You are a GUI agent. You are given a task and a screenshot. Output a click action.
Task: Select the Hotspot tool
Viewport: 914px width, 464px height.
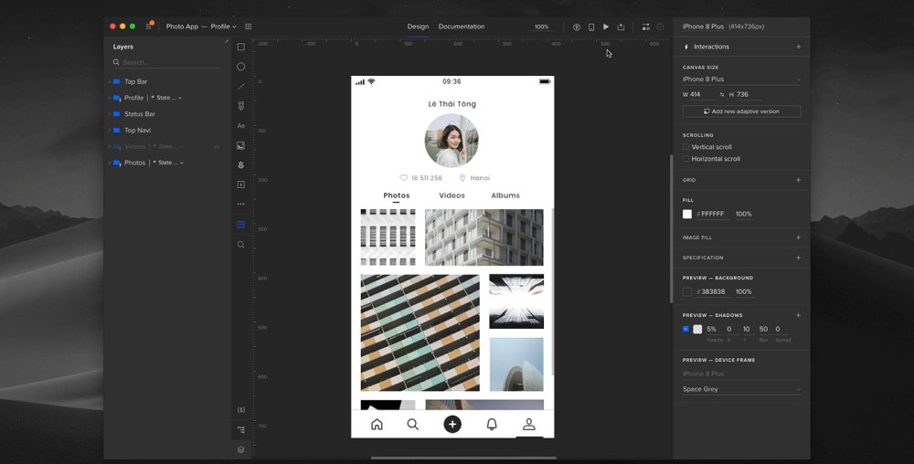pyautogui.click(x=240, y=185)
